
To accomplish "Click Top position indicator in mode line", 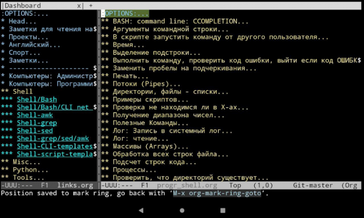I will pos(235,185).
